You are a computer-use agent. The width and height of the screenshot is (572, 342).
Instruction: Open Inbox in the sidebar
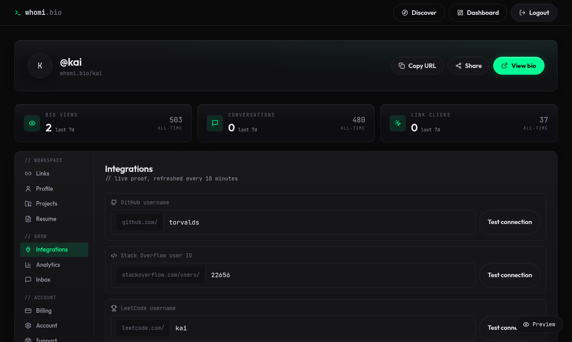(x=54, y=279)
